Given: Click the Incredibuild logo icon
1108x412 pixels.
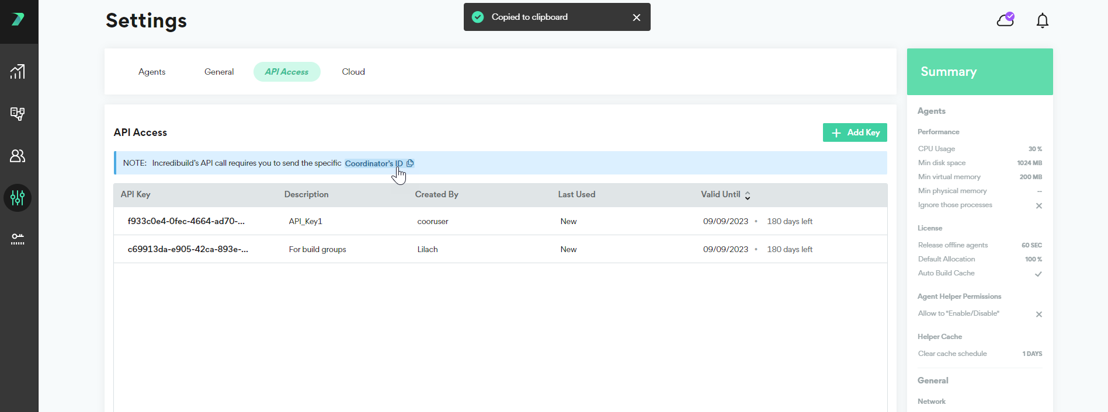Looking at the screenshot, I should [x=18, y=19].
